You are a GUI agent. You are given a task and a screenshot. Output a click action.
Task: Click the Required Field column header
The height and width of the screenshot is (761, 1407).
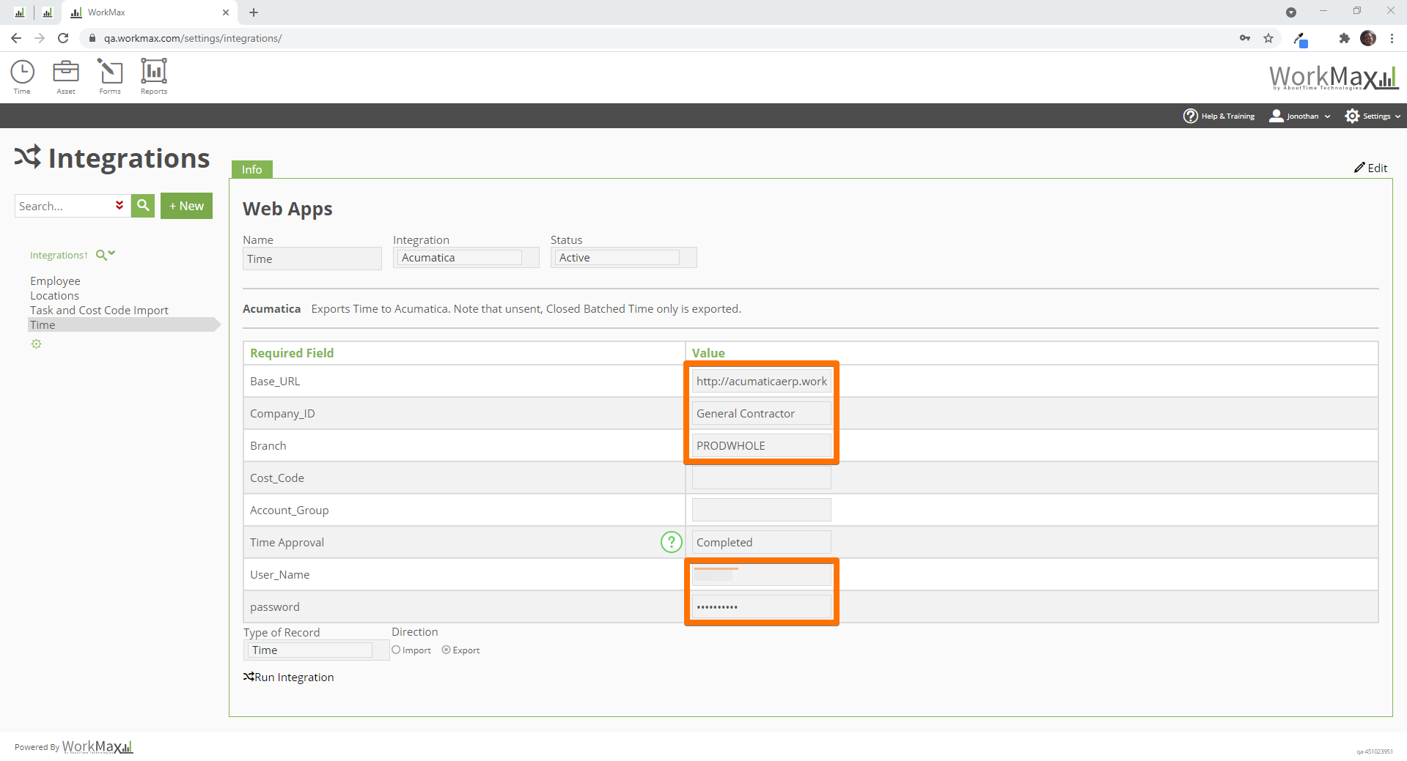coord(292,353)
